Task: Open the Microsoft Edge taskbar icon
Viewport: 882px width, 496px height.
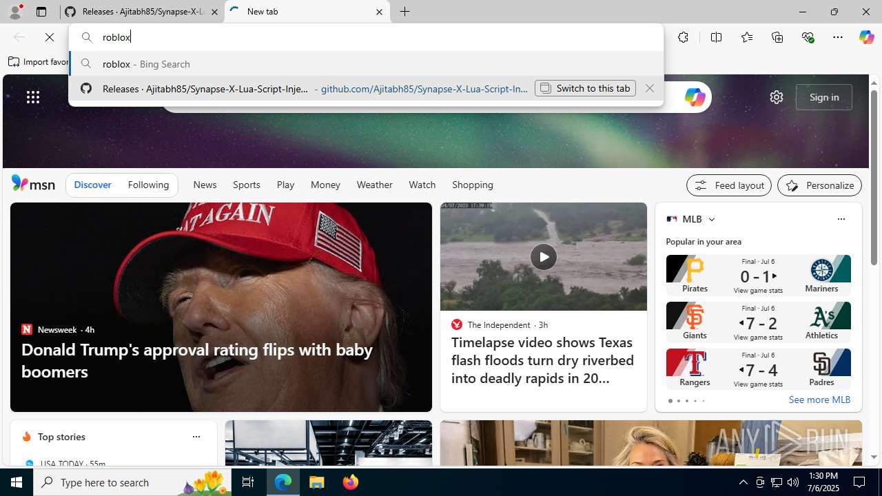Action: coord(283,482)
